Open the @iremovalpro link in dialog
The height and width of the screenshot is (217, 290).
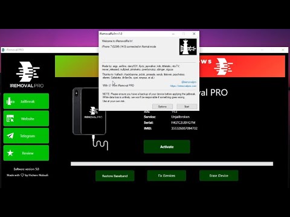coord(188,82)
